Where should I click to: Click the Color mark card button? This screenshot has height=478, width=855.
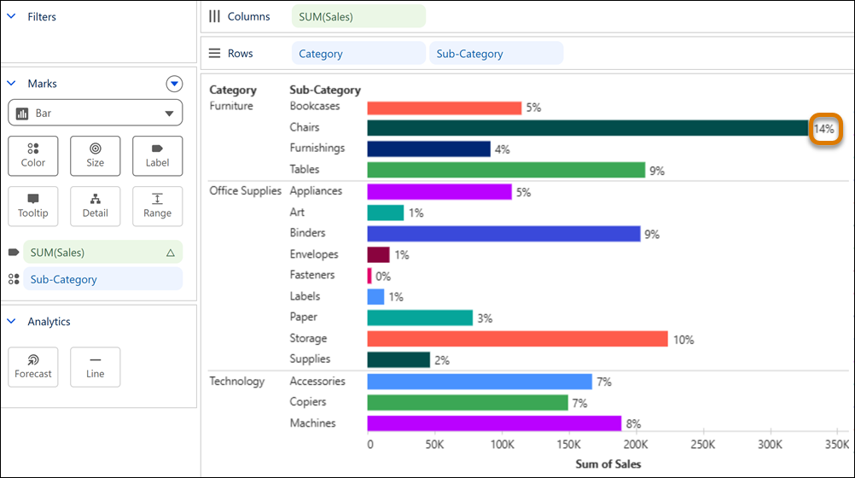tap(32, 156)
